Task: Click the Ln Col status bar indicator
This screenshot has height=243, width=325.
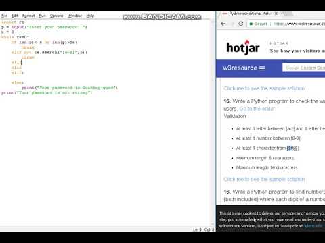Action: pyautogui.click(x=203, y=230)
